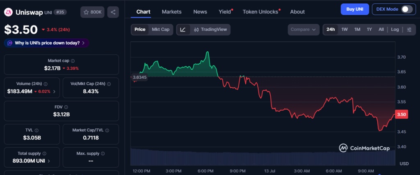The image size is (420, 175).
Task: Click info icon next to FDV
Action: pyautogui.click(x=66, y=107)
